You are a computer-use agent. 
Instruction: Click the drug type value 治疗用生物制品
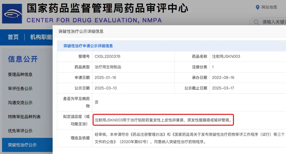[108, 67]
